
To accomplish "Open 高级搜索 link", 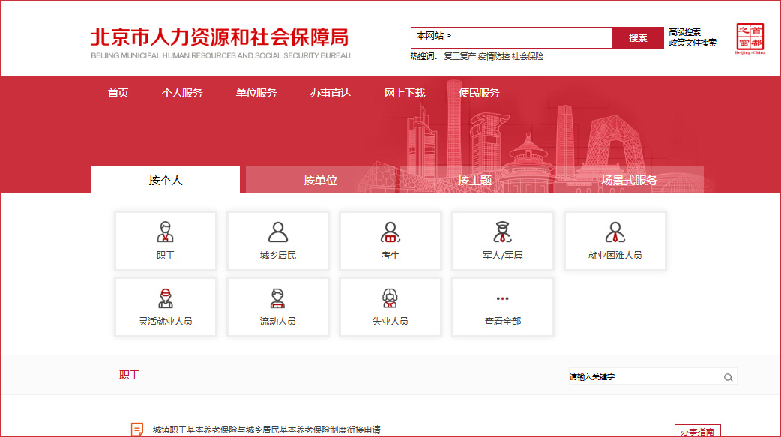I will 684,32.
